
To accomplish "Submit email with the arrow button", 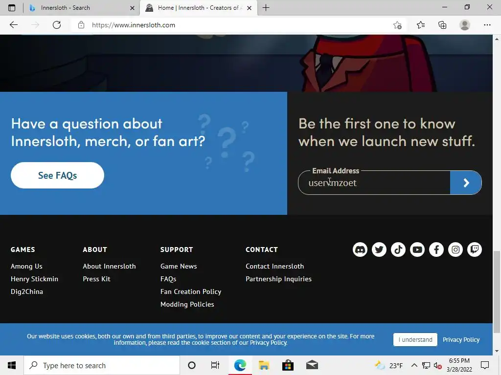I will coord(466,183).
